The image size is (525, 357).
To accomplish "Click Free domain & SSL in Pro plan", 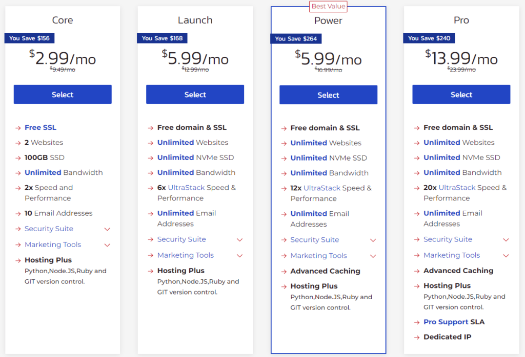I will click(458, 127).
